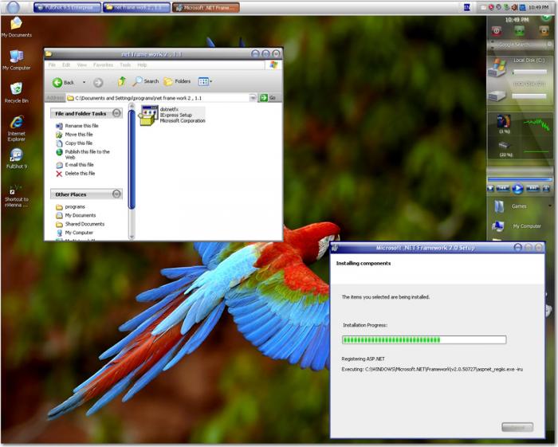558x447 pixels.
Task: Click the Back arrow in Explorer toolbar
Action: (x=63, y=83)
